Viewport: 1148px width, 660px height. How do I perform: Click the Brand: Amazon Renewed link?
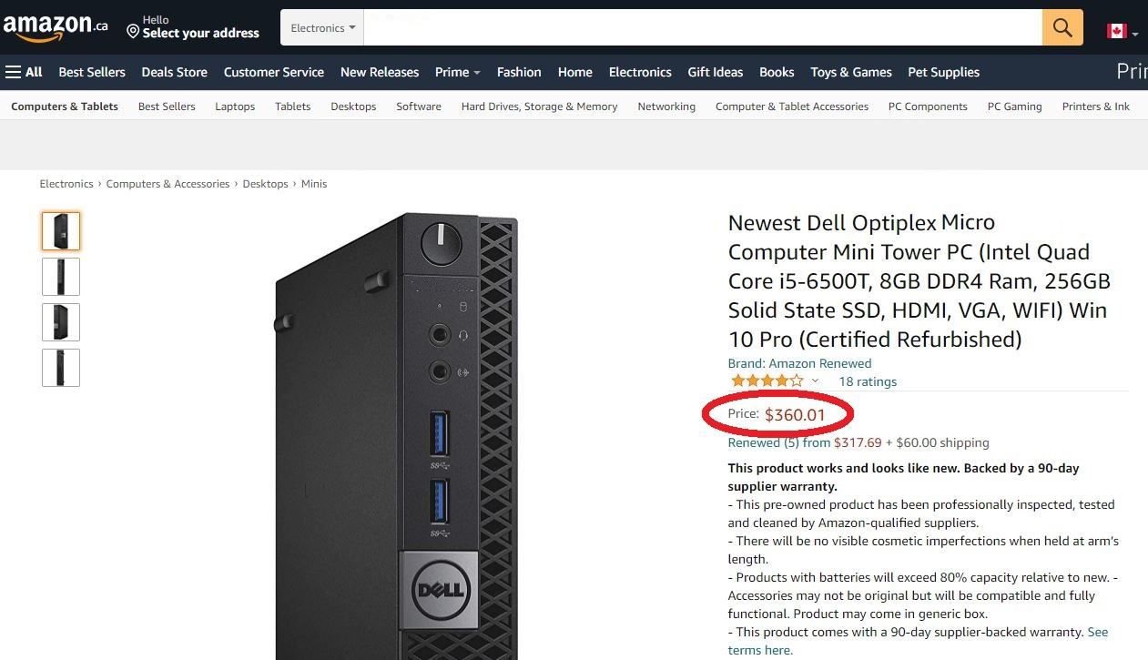[799, 363]
